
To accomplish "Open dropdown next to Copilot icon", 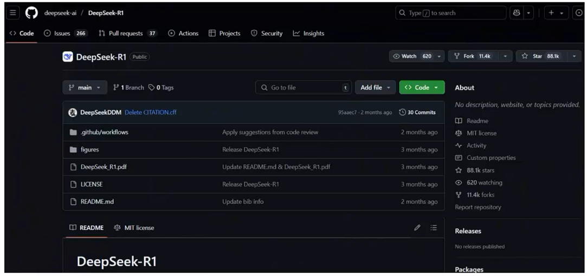I will click(x=528, y=13).
